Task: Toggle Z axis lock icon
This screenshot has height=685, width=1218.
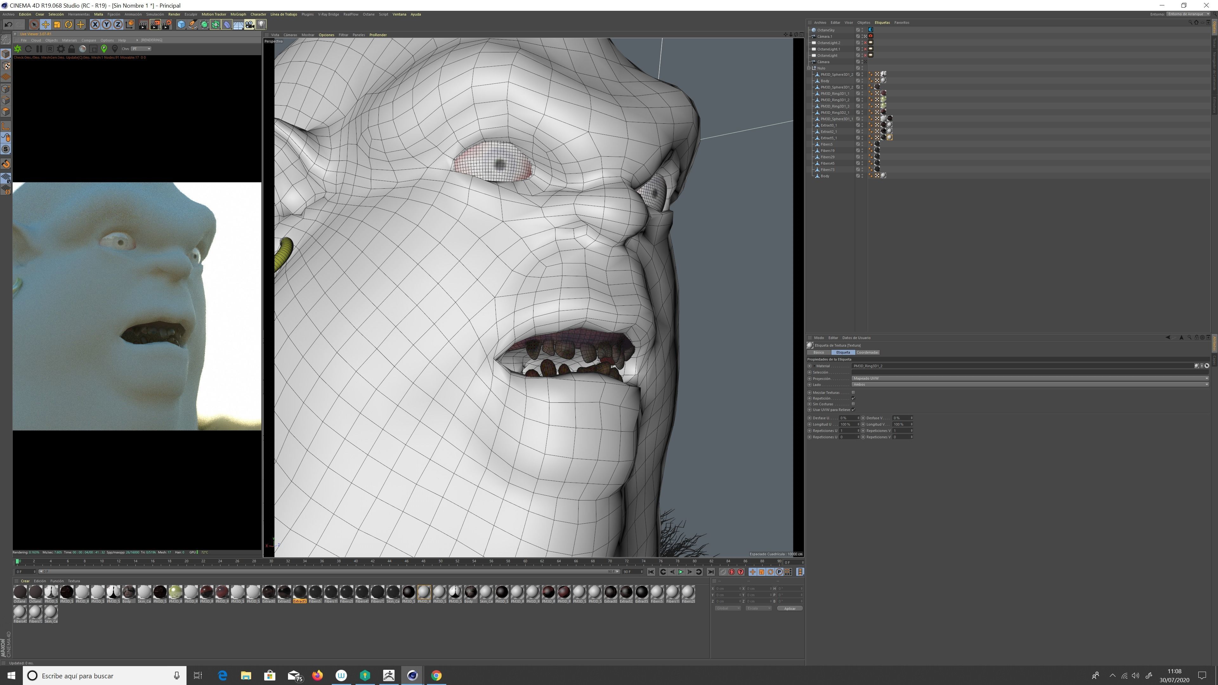Action: coord(118,25)
